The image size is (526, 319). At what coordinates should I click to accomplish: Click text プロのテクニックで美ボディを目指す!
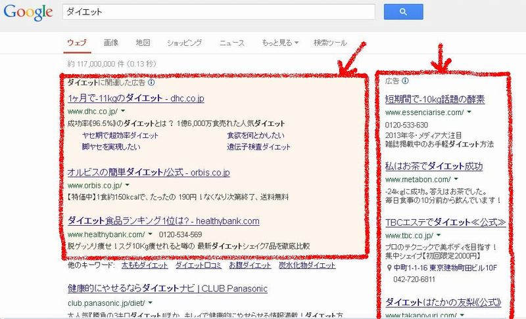(441, 247)
